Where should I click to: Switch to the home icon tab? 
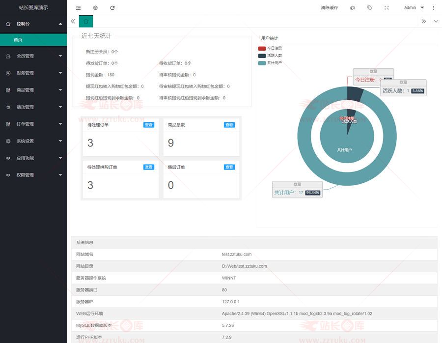(86, 22)
